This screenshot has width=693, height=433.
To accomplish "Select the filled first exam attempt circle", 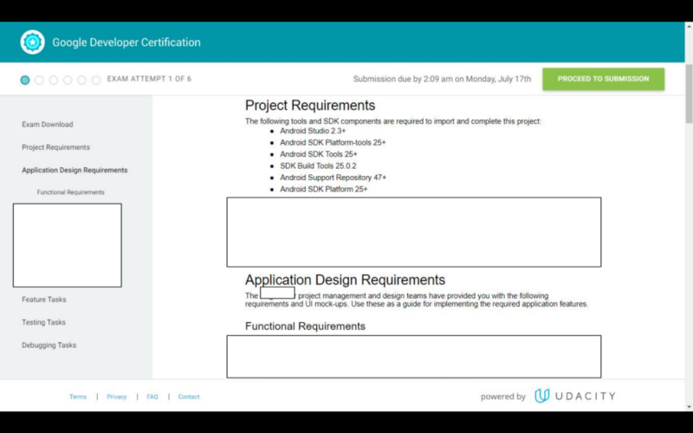I will pyautogui.click(x=25, y=80).
